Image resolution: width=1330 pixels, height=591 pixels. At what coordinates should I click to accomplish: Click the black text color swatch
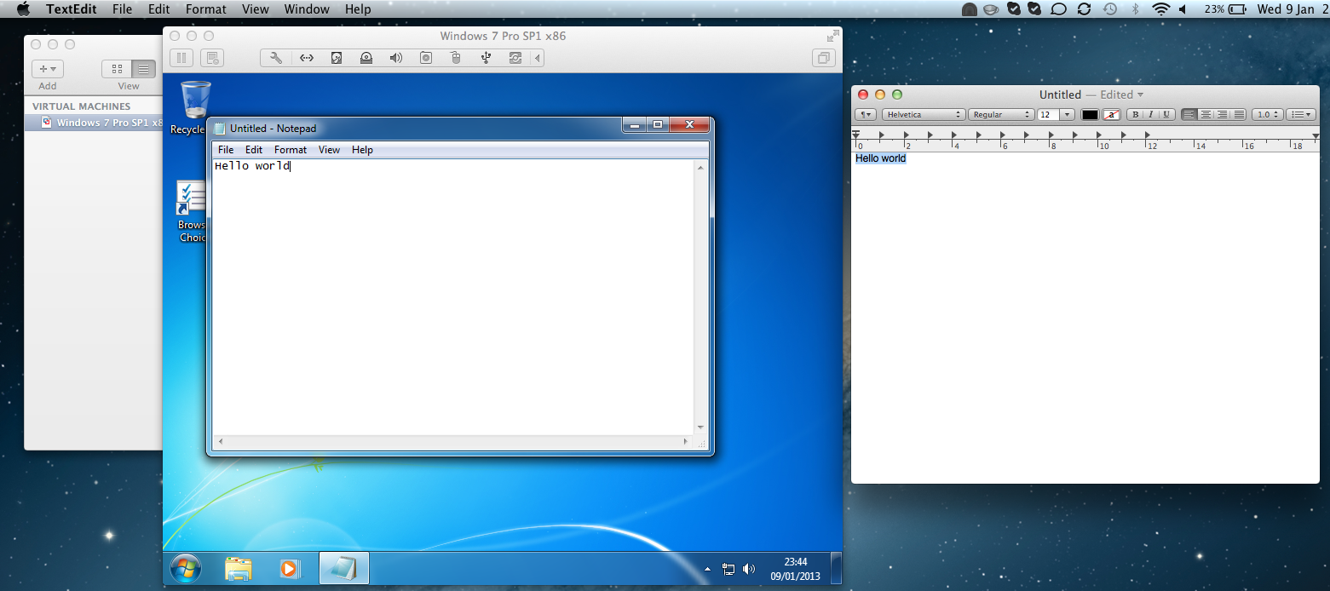pos(1090,115)
